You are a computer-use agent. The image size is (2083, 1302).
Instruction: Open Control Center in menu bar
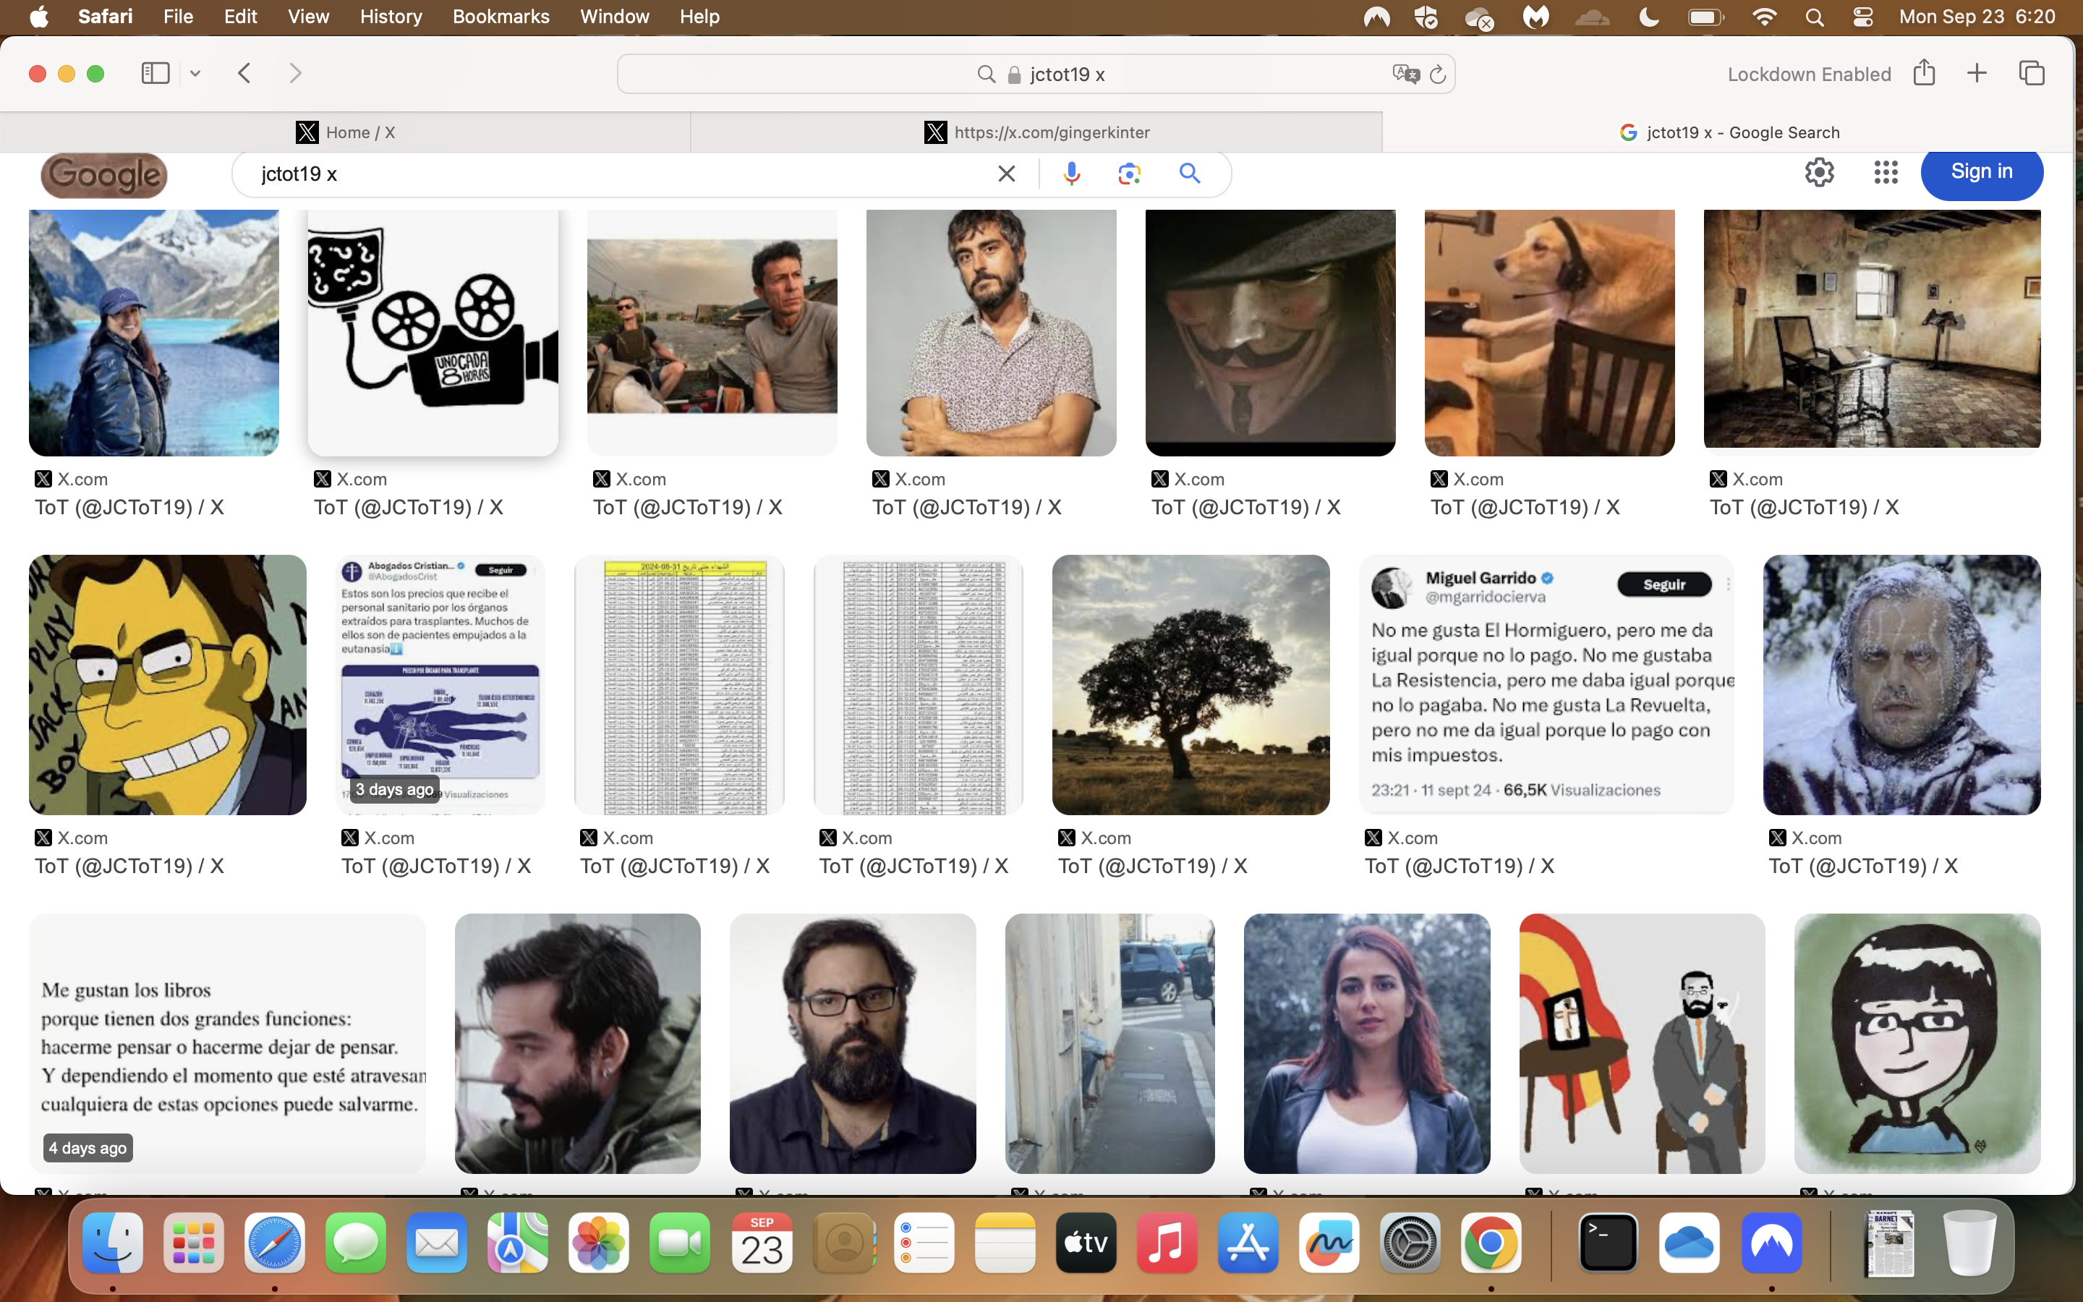1862,17
